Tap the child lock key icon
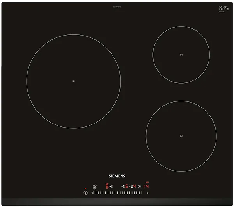 pyautogui.click(x=95, y=187)
